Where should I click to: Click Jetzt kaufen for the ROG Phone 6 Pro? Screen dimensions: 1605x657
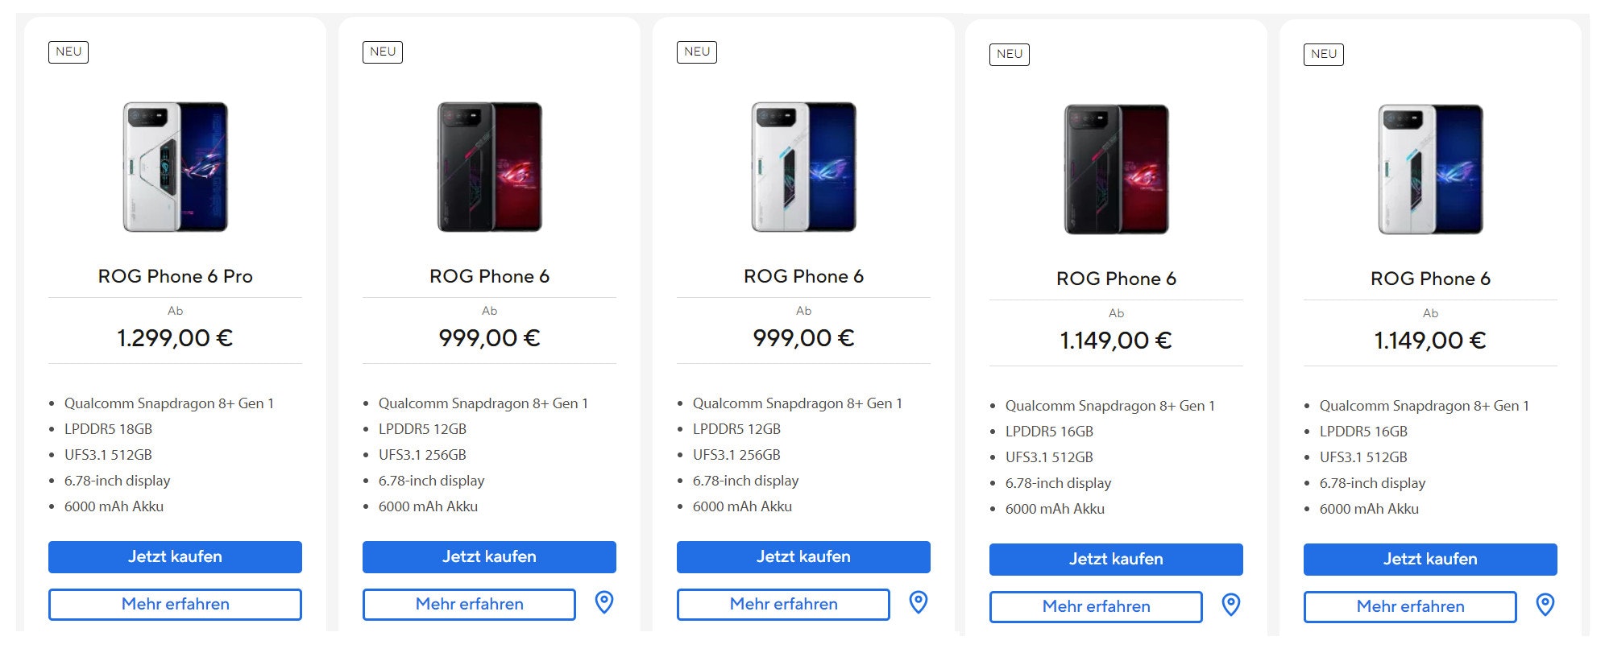point(175,556)
